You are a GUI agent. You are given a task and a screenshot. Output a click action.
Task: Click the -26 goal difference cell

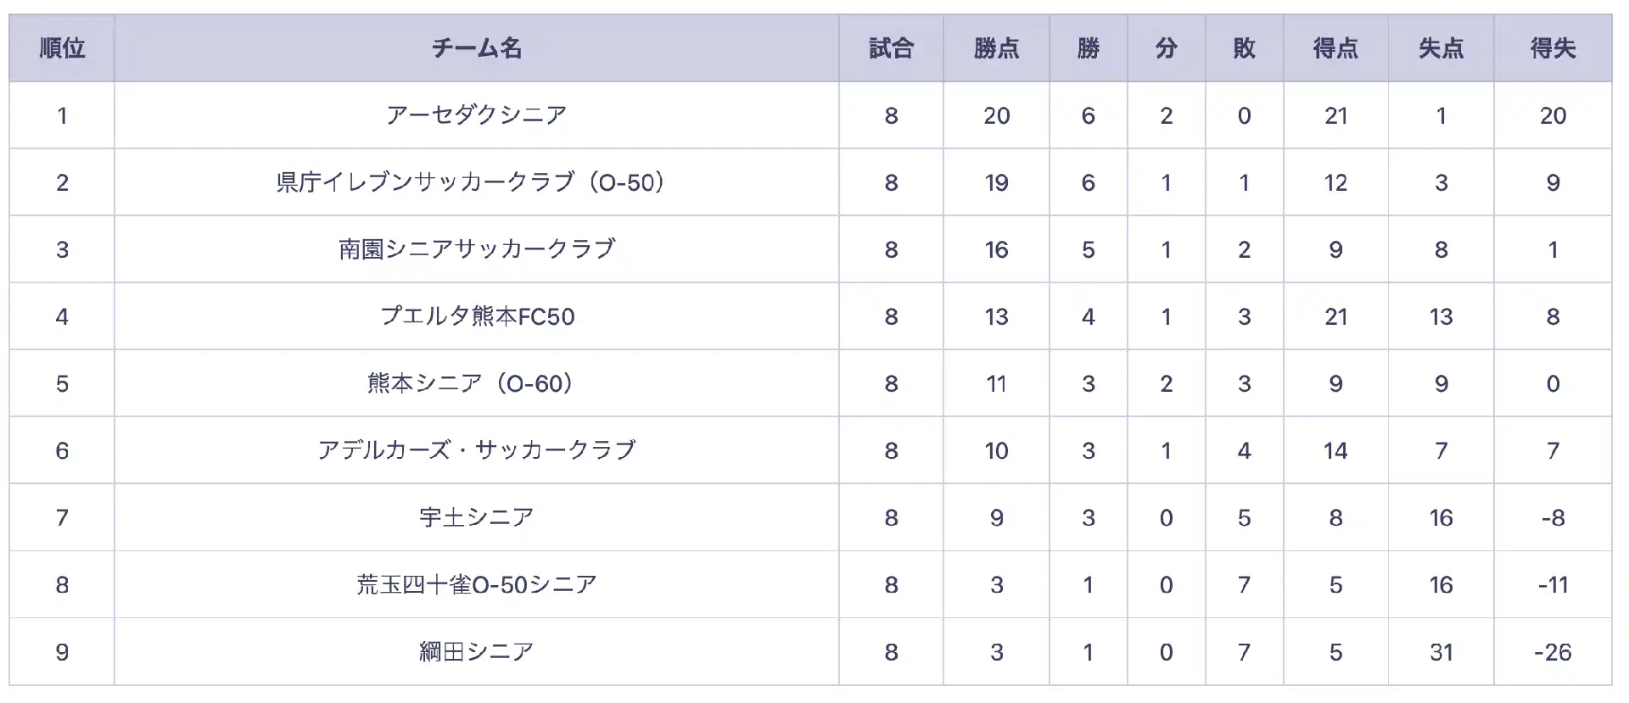1553,652
